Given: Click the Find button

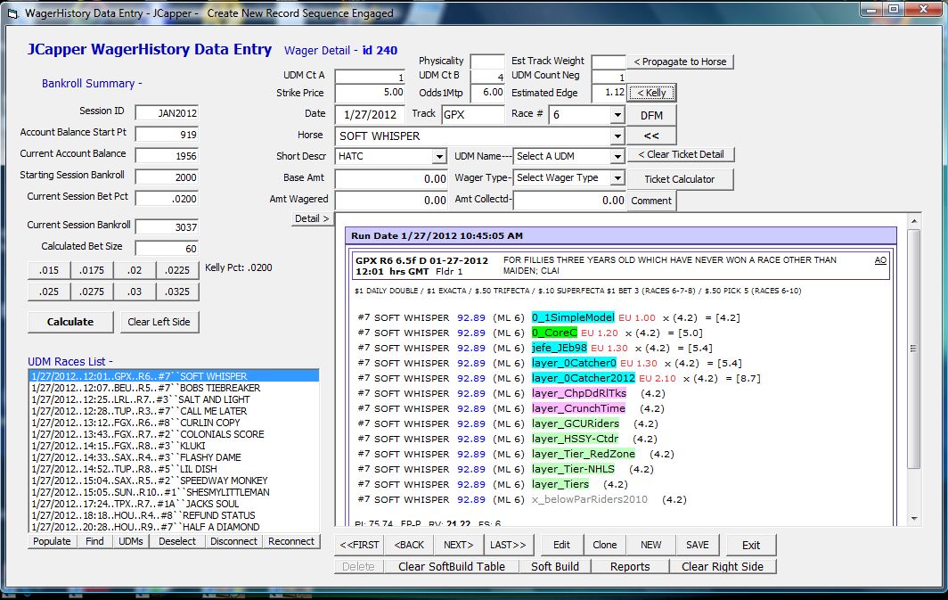Looking at the screenshot, I should (x=94, y=541).
